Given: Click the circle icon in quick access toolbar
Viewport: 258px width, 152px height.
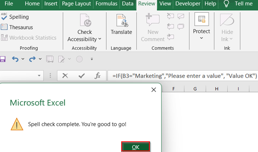Looking at the screenshot, I should (79, 59).
